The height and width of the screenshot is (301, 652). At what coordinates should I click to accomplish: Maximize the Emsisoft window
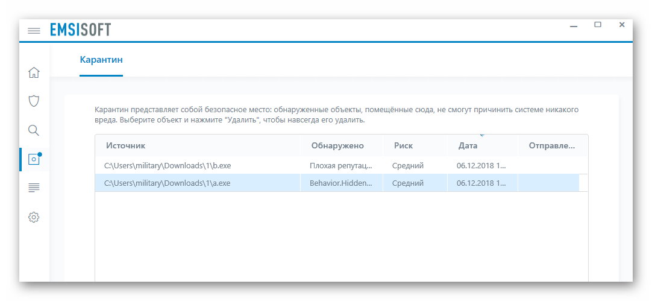pos(598,25)
